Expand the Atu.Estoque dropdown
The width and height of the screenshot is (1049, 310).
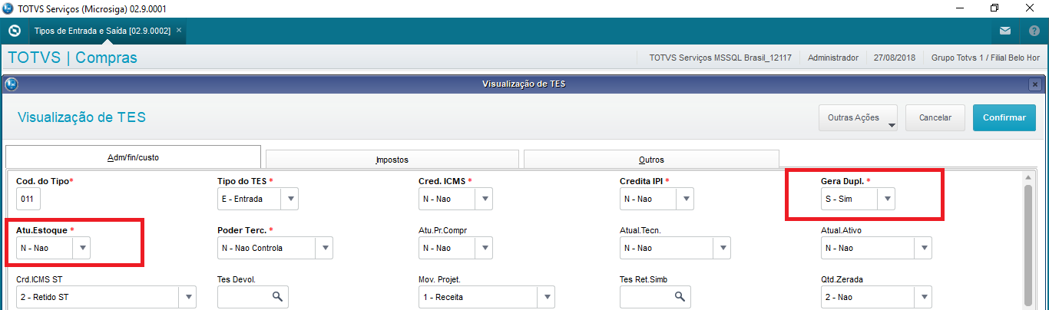point(82,248)
